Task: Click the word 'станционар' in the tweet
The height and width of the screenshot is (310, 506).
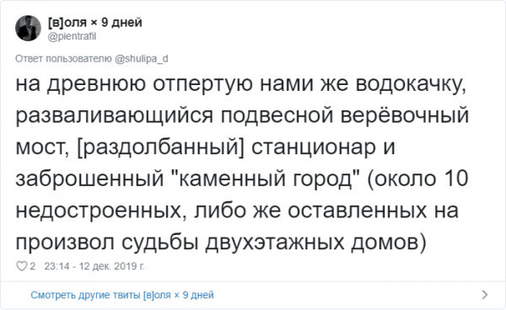Action: click(x=314, y=147)
